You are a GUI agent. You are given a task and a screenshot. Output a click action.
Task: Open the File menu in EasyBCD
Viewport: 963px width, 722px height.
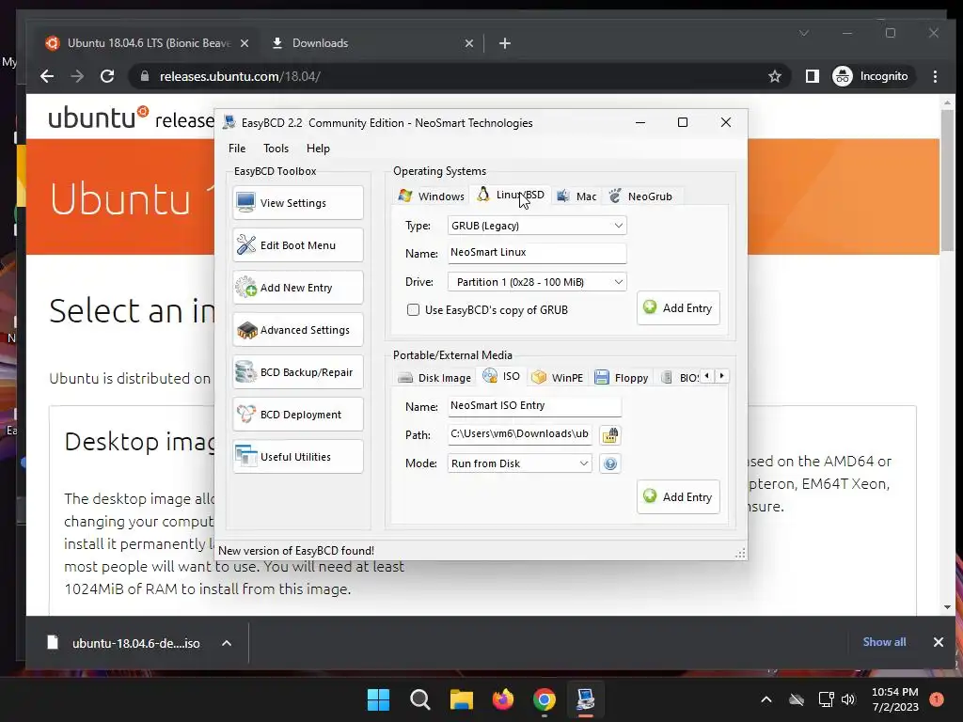pyautogui.click(x=236, y=148)
